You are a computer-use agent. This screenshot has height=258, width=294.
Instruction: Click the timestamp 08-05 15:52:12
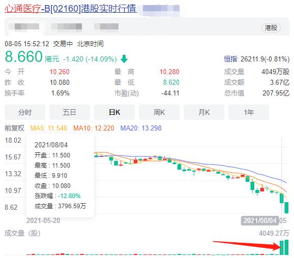pyautogui.click(x=27, y=44)
